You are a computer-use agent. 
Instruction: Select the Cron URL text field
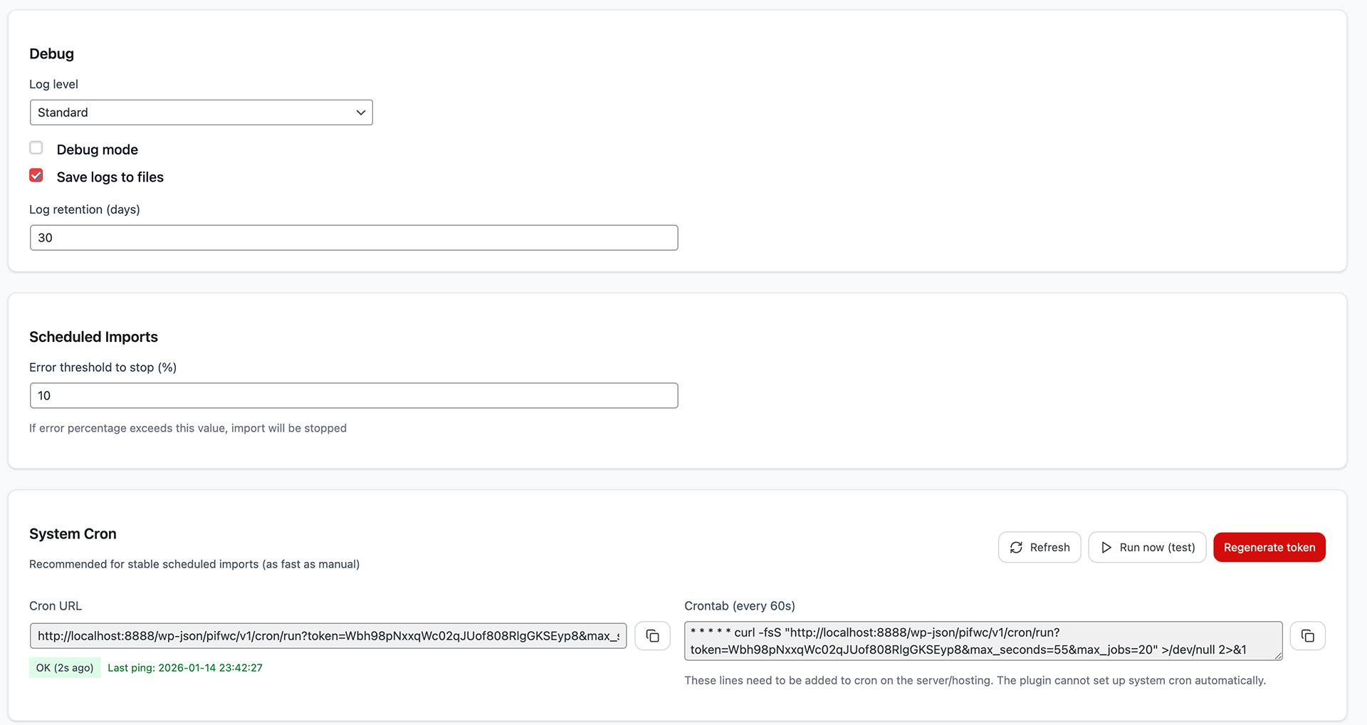click(x=328, y=635)
